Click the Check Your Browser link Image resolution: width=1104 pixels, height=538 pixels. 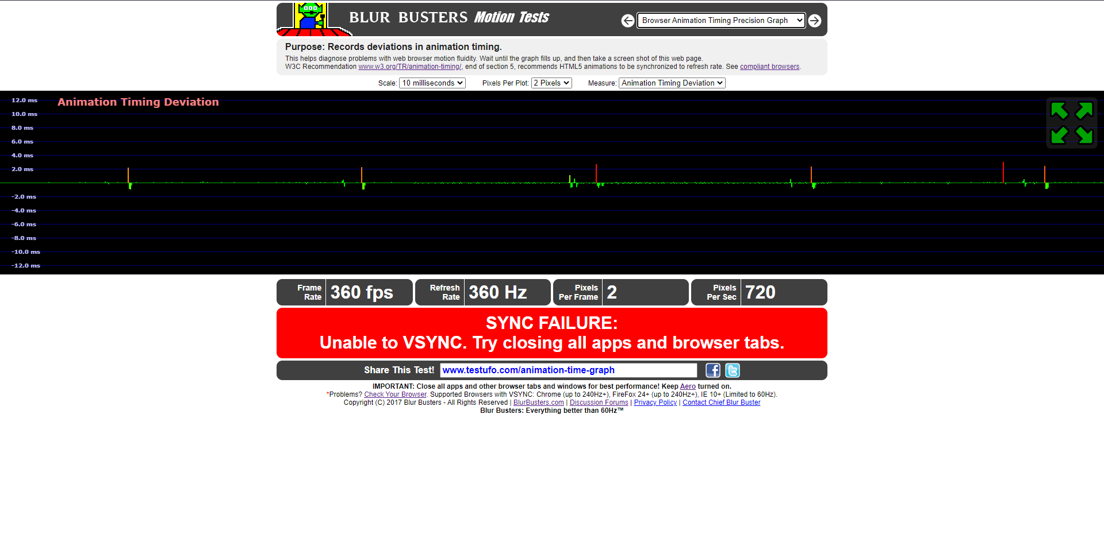coord(395,394)
